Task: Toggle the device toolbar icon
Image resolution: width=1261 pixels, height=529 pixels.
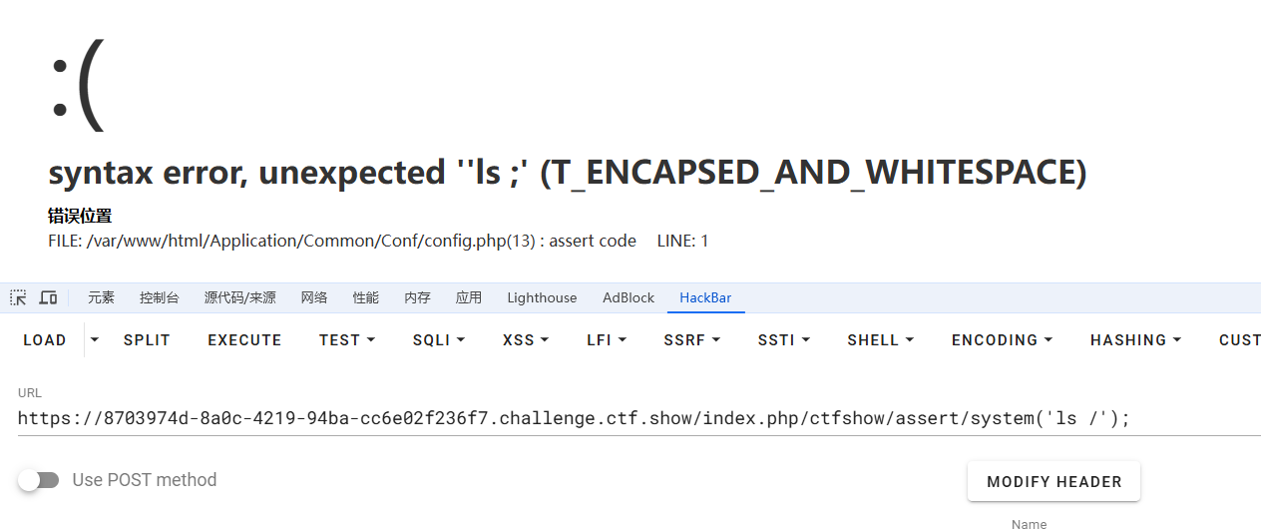Action: click(48, 297)
